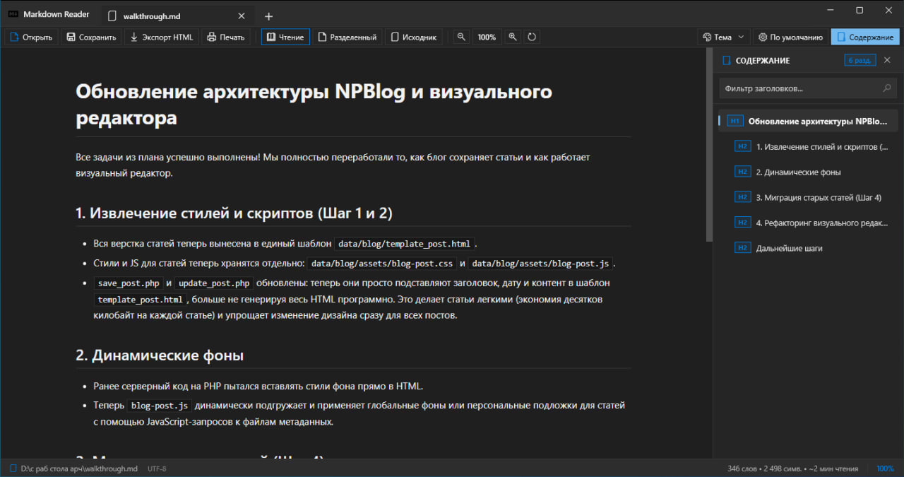The image size is (904, 477).
Task: Click the UTF-8 encoding indicator
Action: point(157,469)
